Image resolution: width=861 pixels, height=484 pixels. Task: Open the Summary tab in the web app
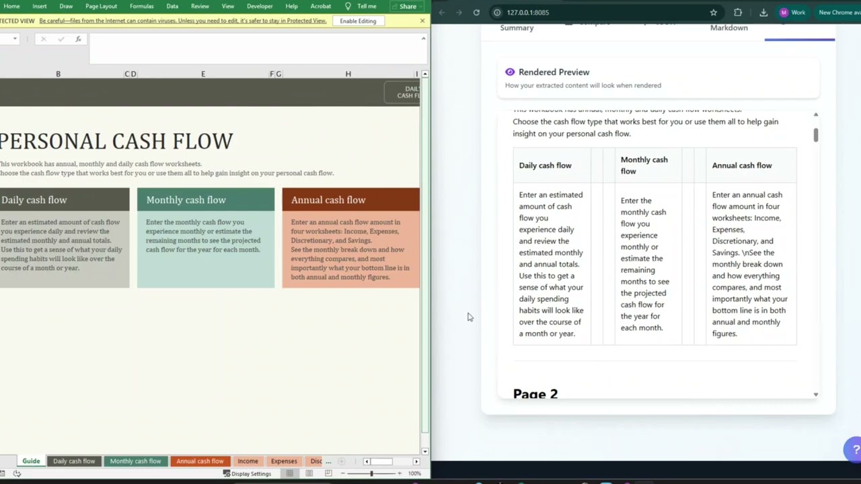pyautogui.click(x=517, y=28)
